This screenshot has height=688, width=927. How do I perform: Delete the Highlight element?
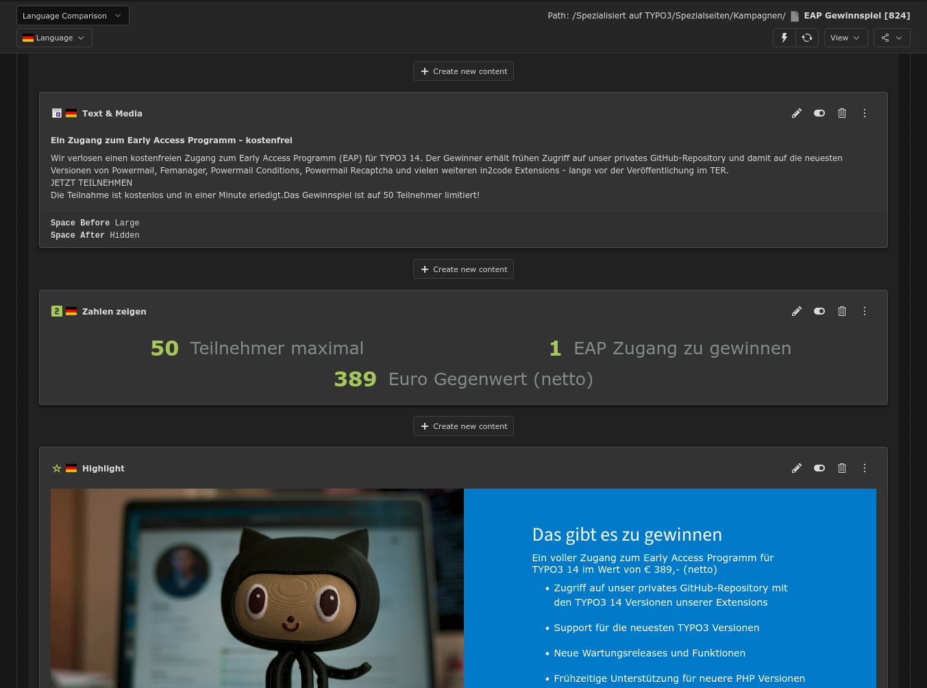tap(842, 468)
